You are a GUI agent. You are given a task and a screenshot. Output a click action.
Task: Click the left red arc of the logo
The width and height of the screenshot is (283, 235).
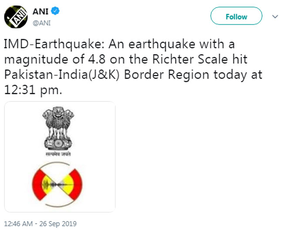(38, 185)
